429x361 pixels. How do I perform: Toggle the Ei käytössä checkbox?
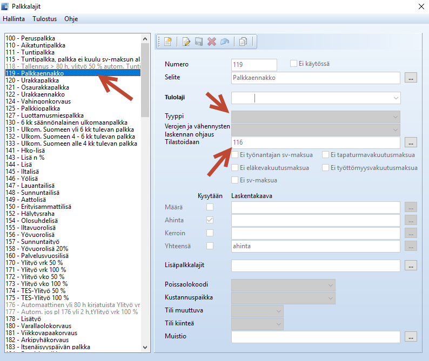coord(293,64)
